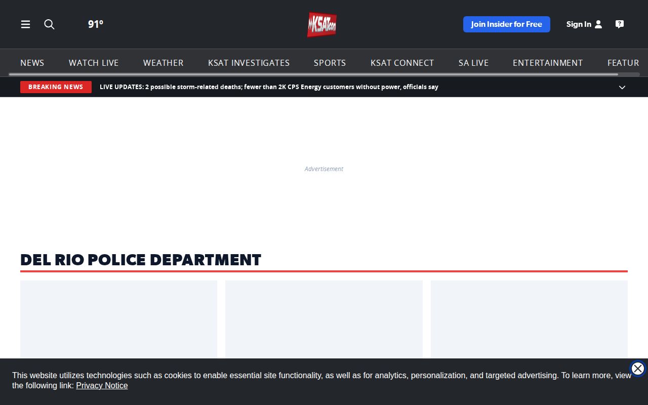Open the WEATHER nav item
This screenshot has height=405, width=648.
click(x=164, y=63)
